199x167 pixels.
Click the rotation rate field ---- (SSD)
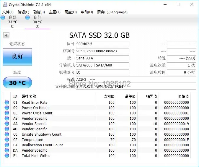point(182,58)
